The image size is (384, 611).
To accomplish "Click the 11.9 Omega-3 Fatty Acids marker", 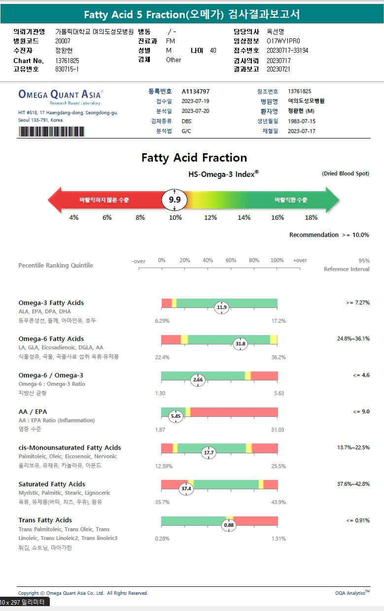I will [222, 308].
